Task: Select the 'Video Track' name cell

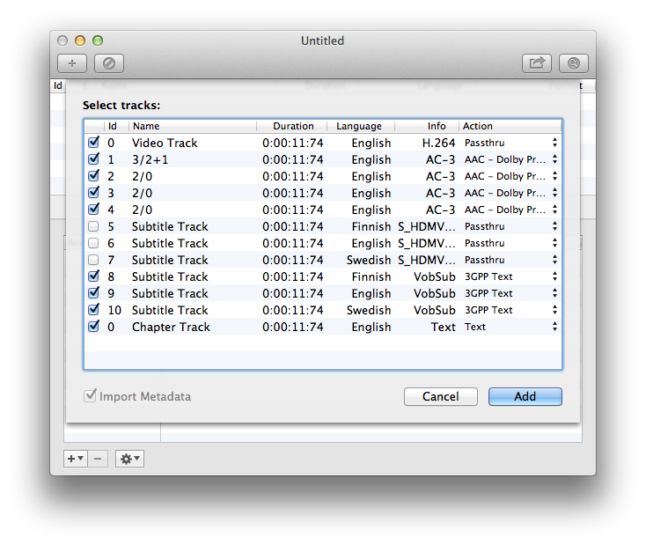Action: [165, 143]
